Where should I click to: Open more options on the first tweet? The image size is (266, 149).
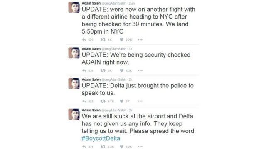pyautogui.click(x=140, y=40)
